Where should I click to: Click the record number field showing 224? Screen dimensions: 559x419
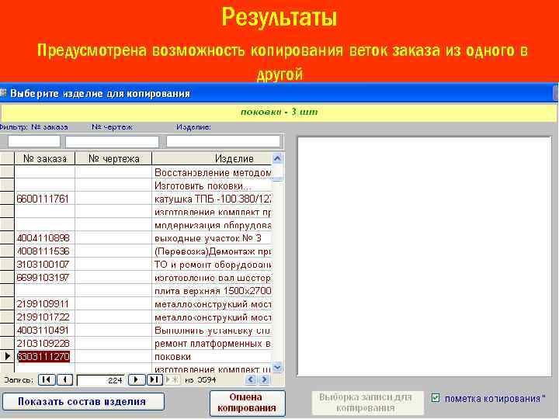pyautogui.click(x=100, y=380)
